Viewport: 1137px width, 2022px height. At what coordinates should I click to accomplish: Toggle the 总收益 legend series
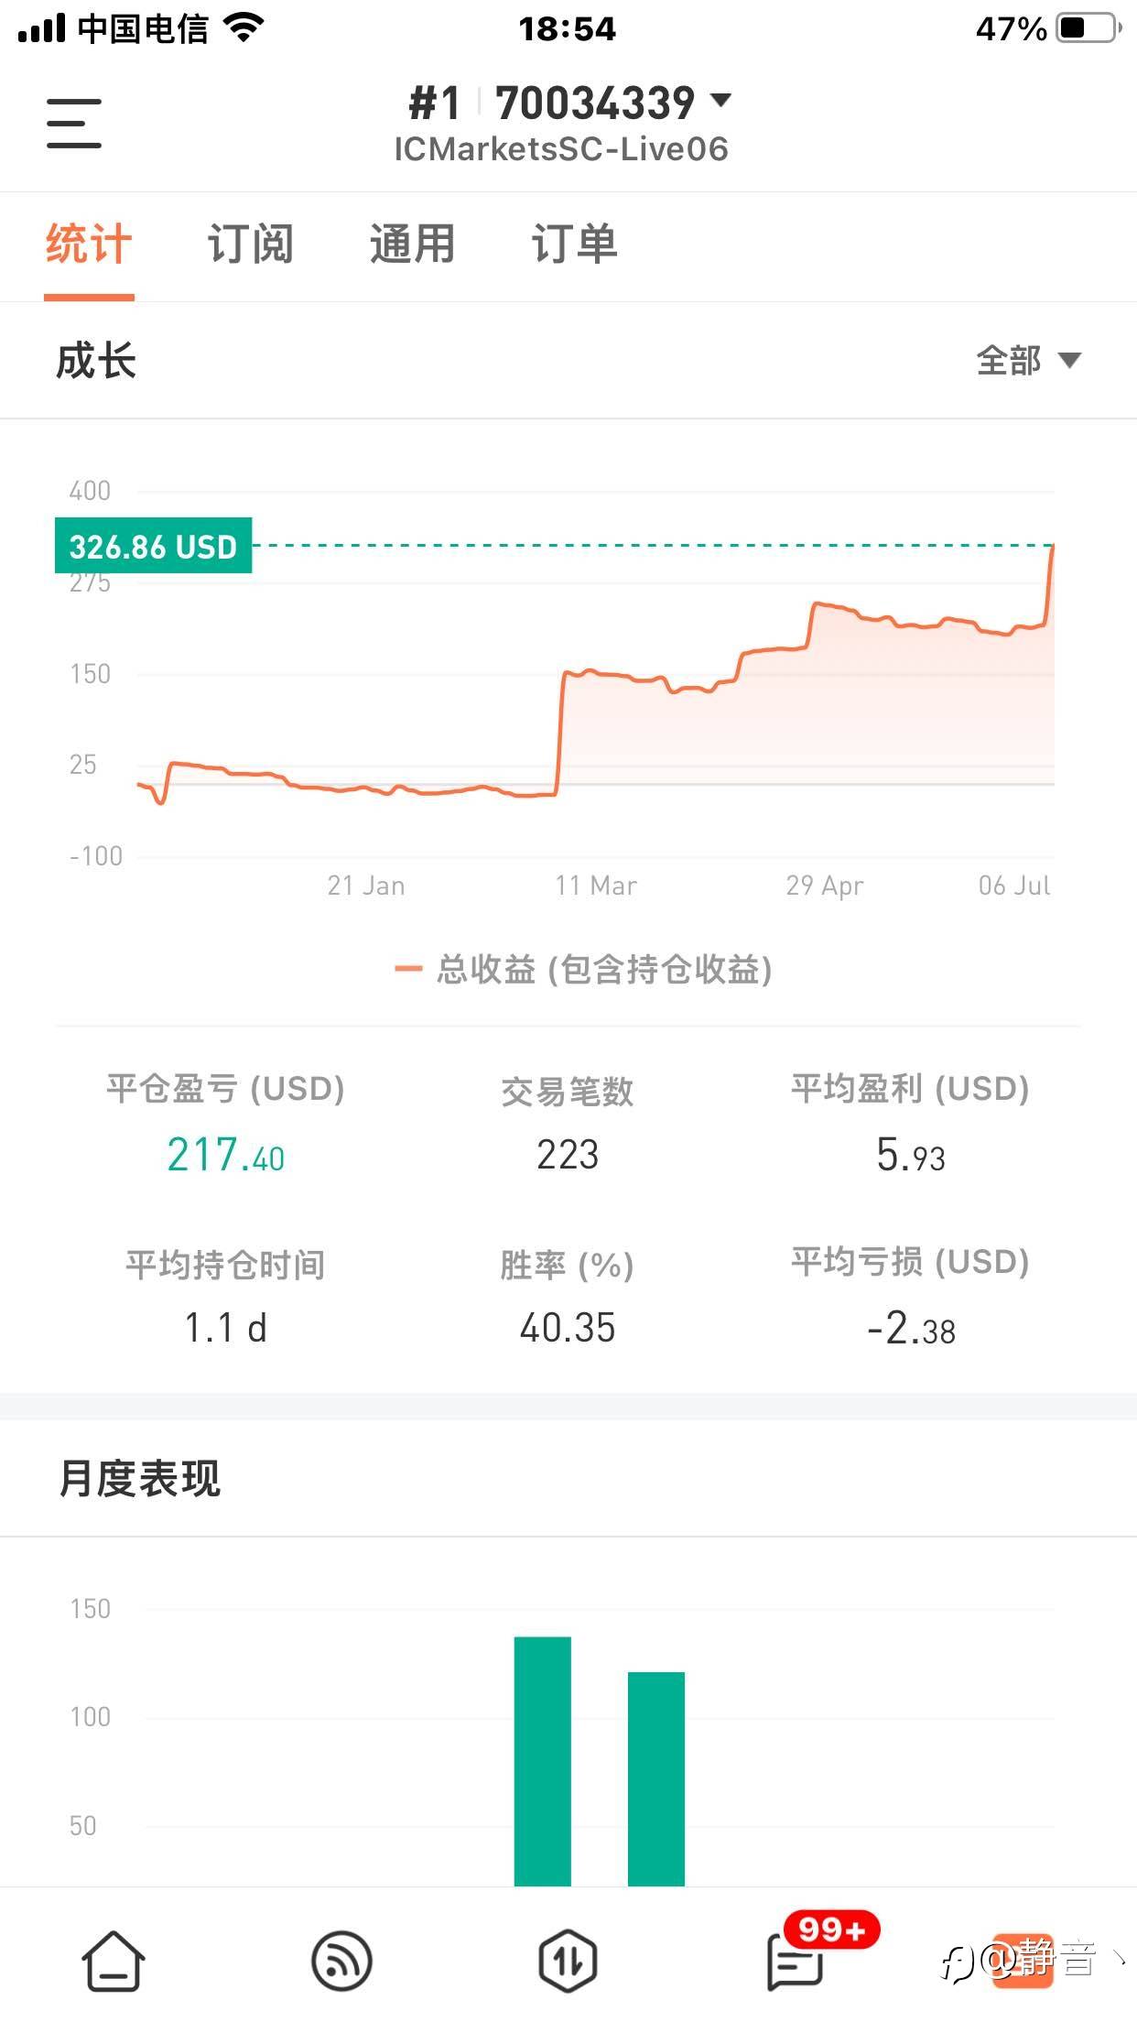pyautogui.click(x=583, y=969)
